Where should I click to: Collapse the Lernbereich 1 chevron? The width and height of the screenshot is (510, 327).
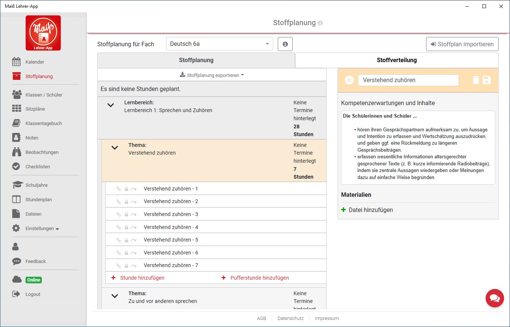(x=111, y=105)
